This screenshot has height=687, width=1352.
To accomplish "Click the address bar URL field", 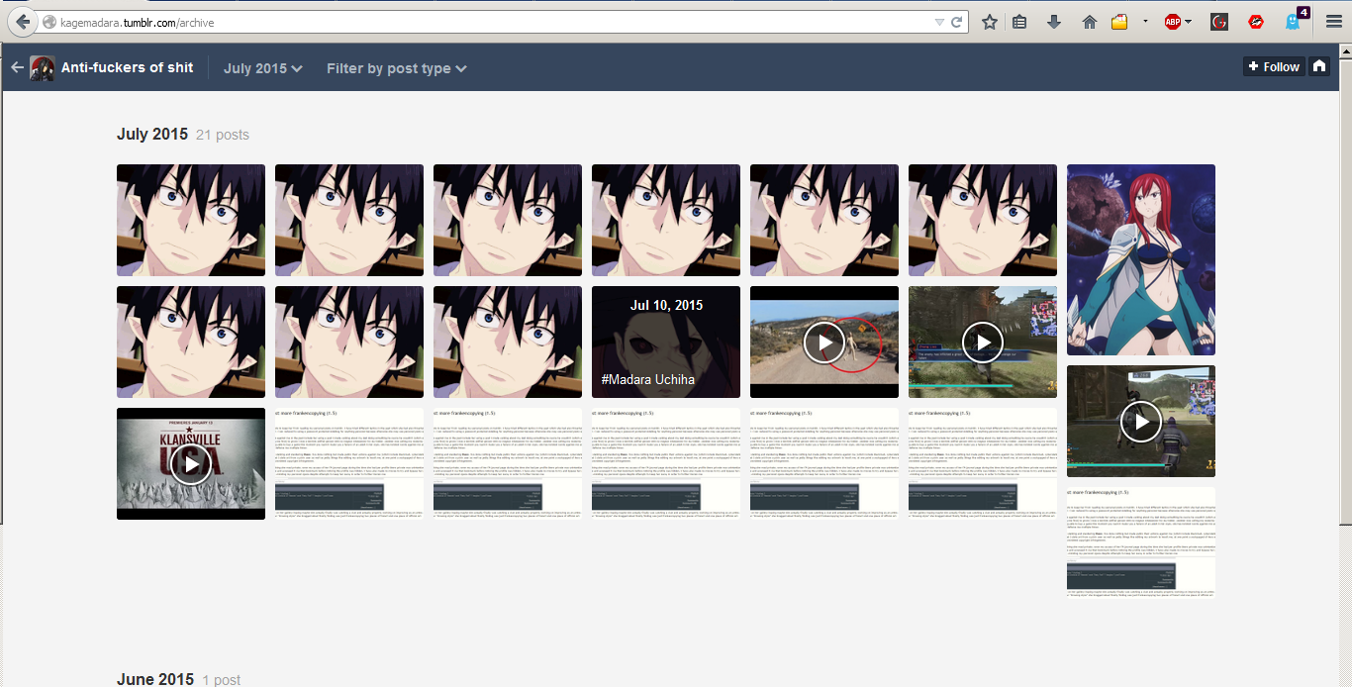I will point(495,22).
